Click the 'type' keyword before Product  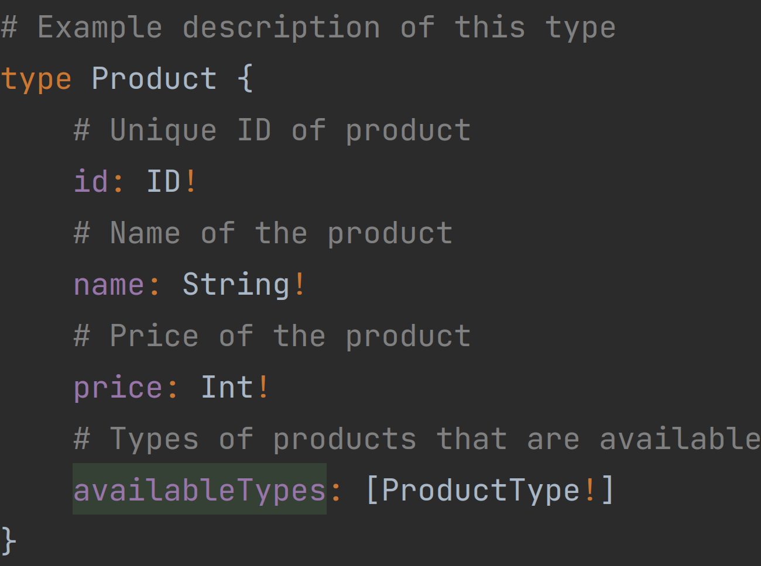(x=36, y=80)
